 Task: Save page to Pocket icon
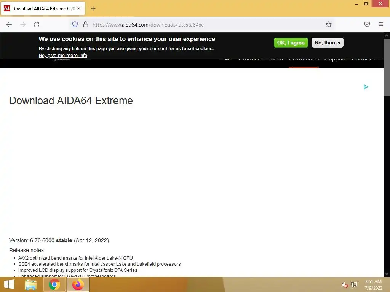coord(367,24)
